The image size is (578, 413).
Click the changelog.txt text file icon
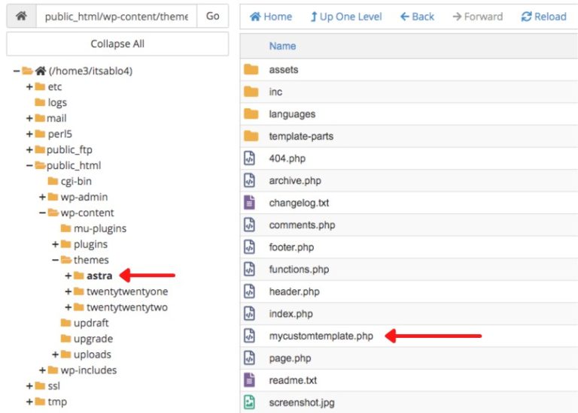pos(250,203)
